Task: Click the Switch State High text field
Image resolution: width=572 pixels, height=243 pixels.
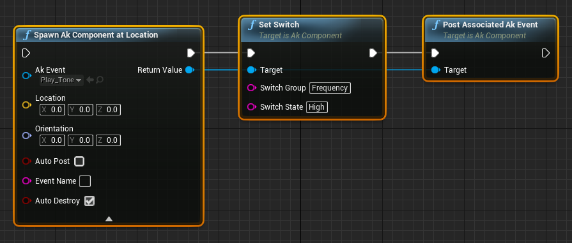Action: 316,107
